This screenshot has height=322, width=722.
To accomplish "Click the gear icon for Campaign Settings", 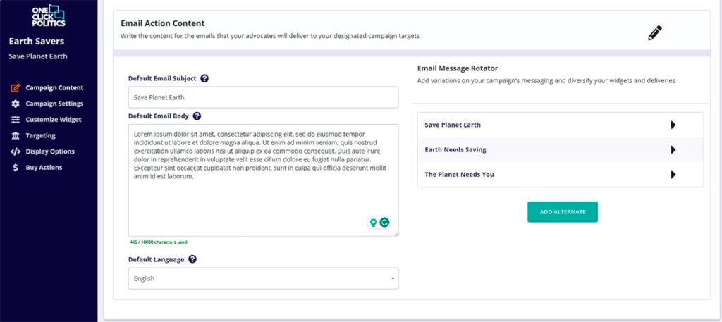I will point(16,104).
